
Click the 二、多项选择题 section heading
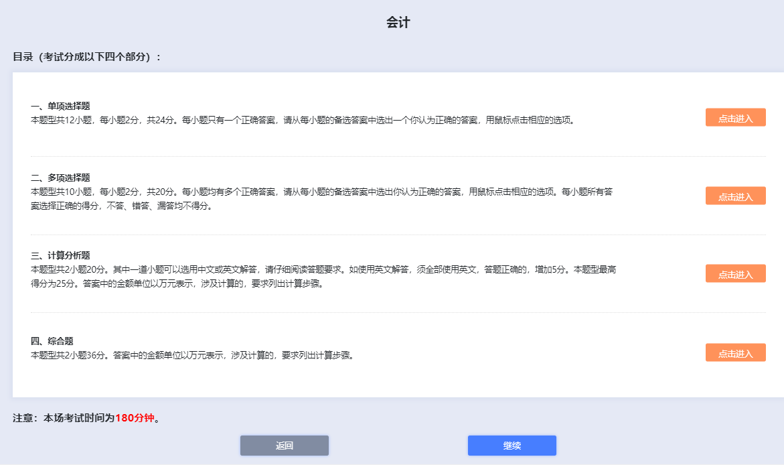[x=60, y=178]
